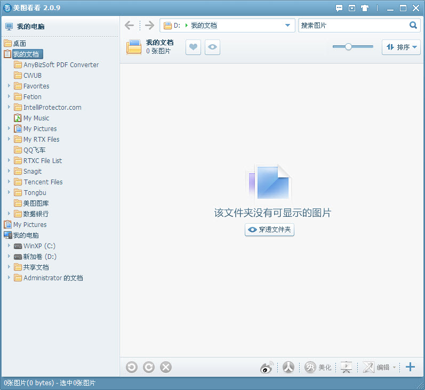
Task: Click the rotate counter-clockwise icon
Action: [x=132, y=367]
